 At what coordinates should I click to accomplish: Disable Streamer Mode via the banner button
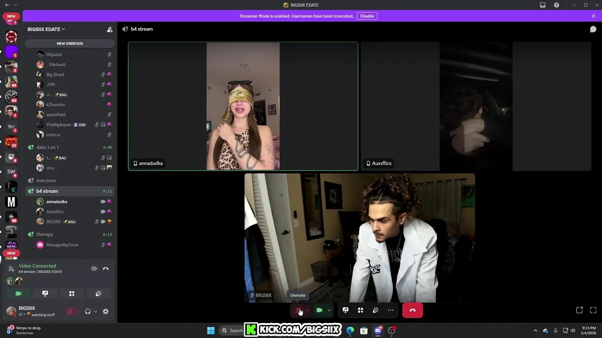[x=367, y=16]
